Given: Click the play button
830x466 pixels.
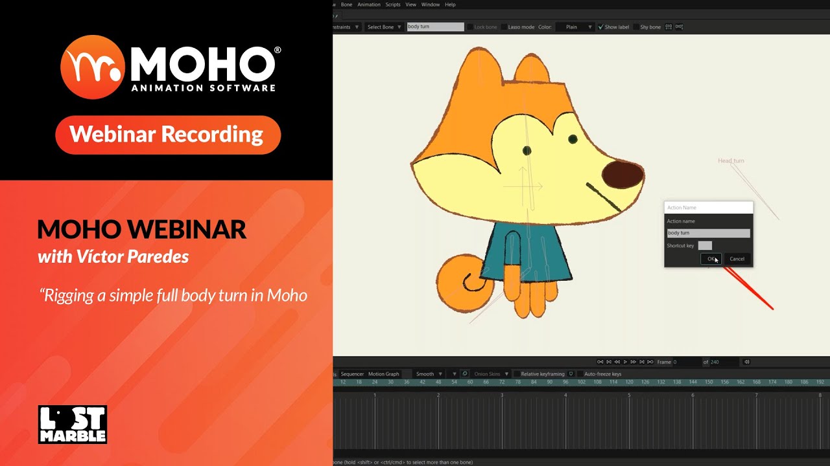Looking at the screenshot, I should 625,362.
